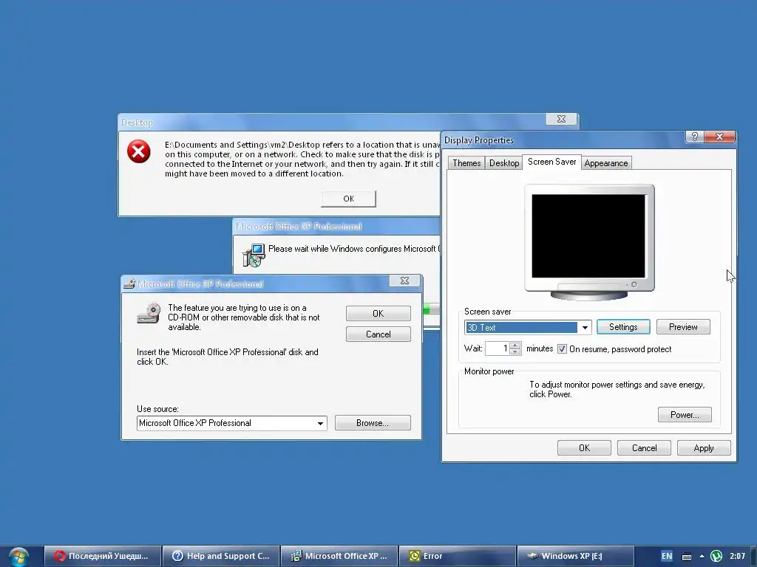Viewport: 757px width, 567px height.
Task: Open the Opera taskbar item 'Последний Ушедш...'
Action: (102, 556)
